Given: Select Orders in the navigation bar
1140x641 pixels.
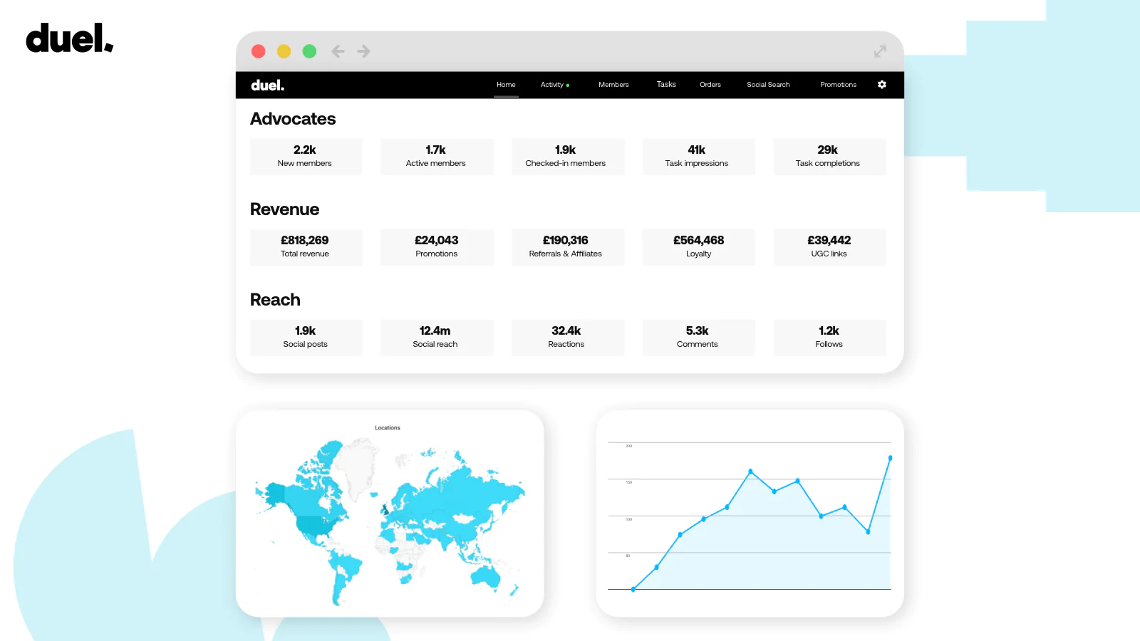Looking at the screenshot, I should click(x=710, y=85).
